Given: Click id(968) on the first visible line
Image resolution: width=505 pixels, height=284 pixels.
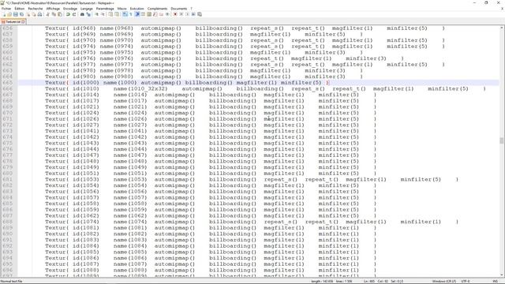Looking at the screenshot, I should pos(84,28).
